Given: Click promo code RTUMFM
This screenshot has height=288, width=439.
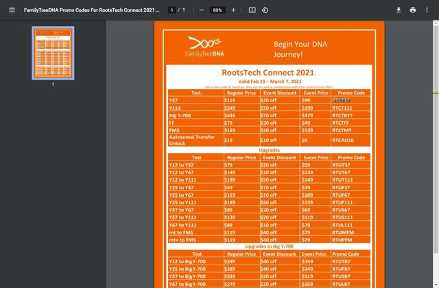Looking at the screenshot, I should point(343,232).
